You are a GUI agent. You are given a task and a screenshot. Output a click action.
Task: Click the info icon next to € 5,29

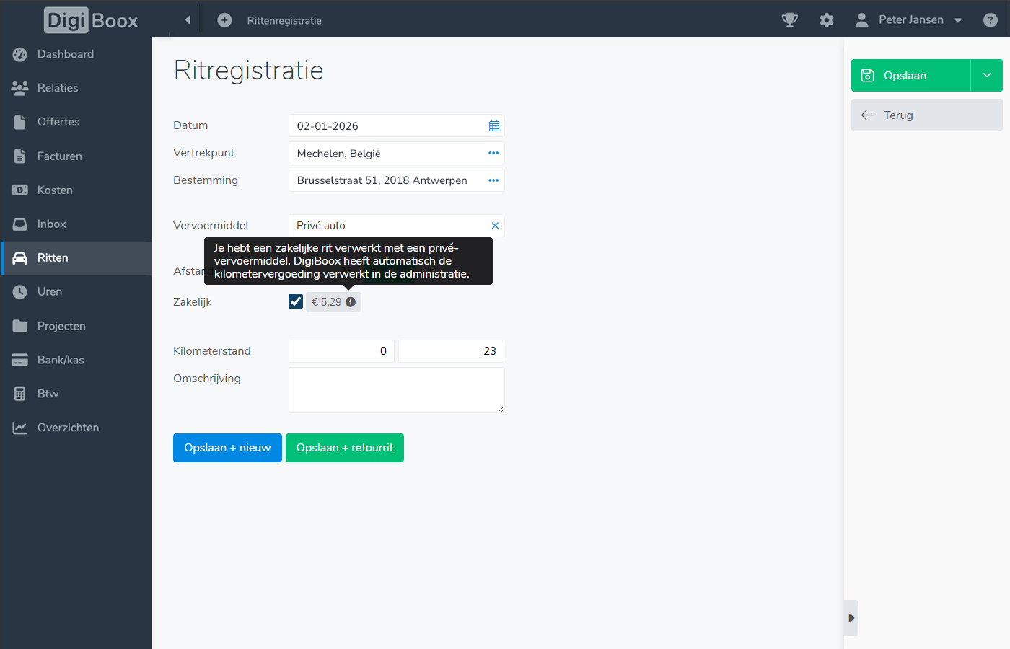coord(351,302)
